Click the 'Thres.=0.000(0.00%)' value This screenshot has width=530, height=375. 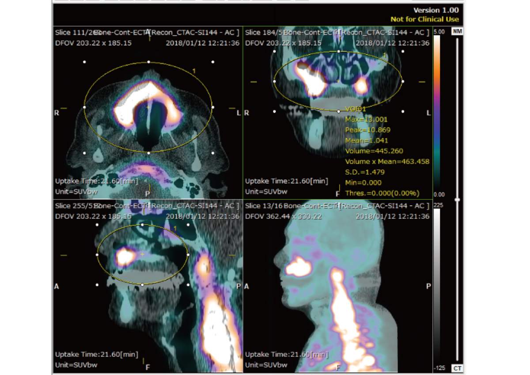tap(382, 193)
